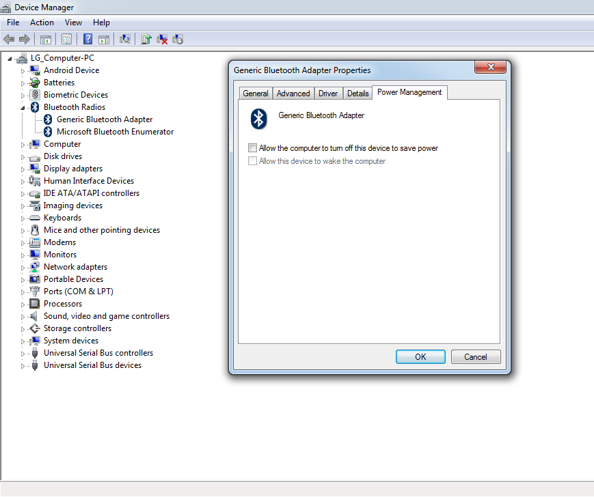Click the Imaging devices camera icon
Viewport: 594px width, 497px height.
tap(35, 205)
